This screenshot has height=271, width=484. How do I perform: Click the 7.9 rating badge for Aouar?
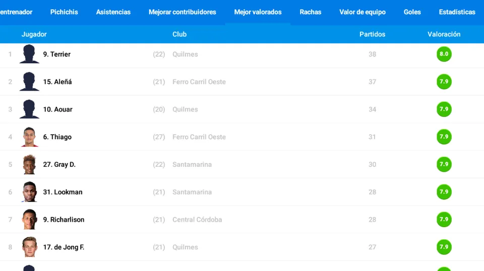[444, 109]
